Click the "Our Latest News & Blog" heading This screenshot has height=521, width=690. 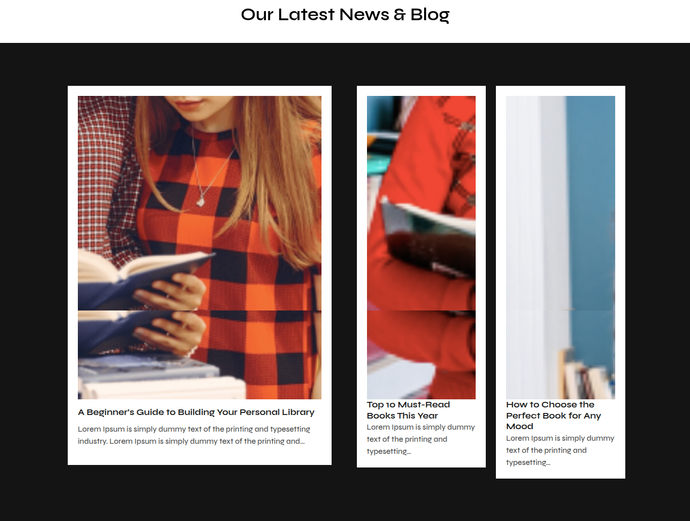point(345,15)
